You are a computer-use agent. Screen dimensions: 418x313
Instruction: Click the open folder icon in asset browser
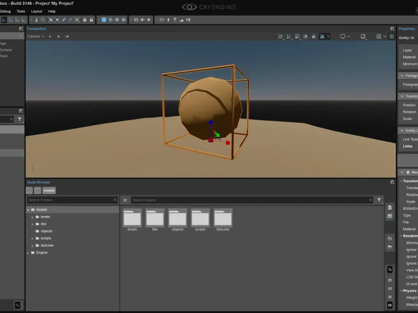(390, 247)
